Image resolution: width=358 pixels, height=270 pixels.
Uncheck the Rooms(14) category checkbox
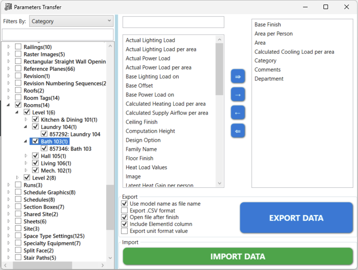pos(18,105)
